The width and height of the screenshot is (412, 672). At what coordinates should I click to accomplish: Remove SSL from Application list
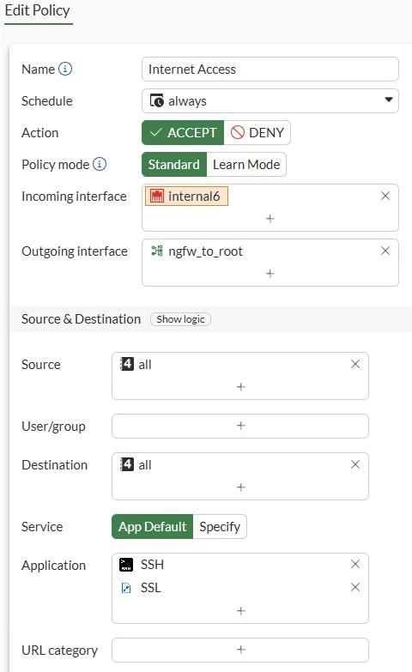tap(355, 587)
